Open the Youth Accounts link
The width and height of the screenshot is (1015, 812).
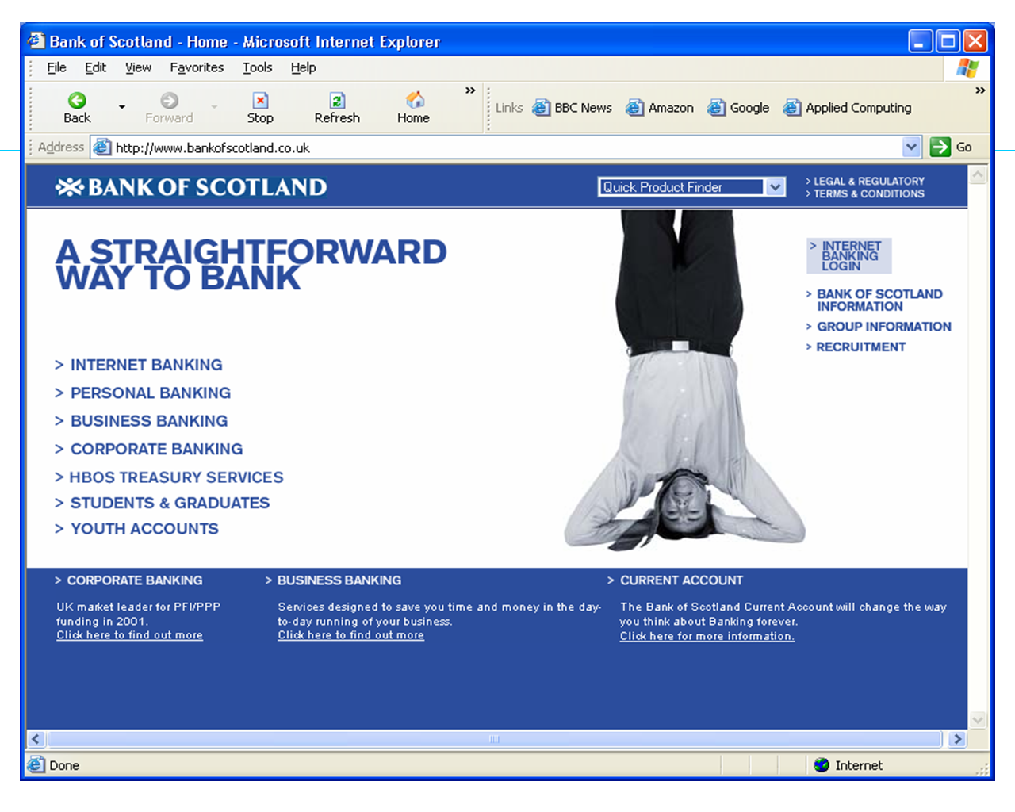[x=136, y=529]
